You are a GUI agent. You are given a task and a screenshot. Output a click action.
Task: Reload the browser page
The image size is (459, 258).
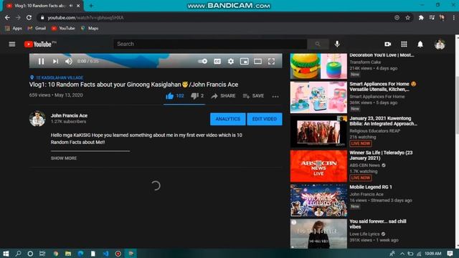[29, 17]
